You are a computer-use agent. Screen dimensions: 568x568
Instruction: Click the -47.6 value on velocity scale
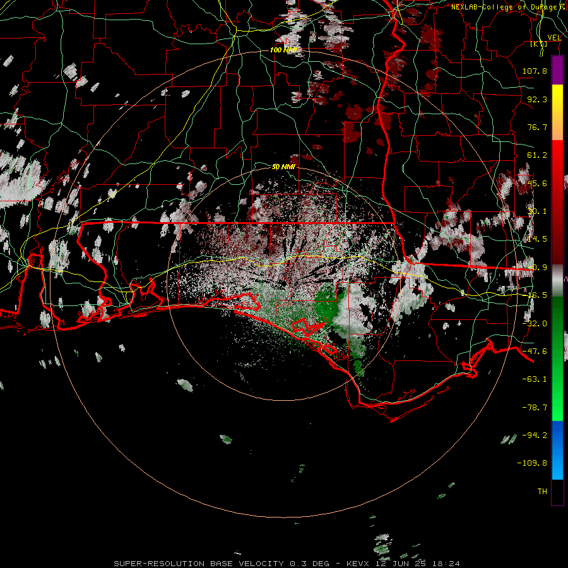coord(535,352)
